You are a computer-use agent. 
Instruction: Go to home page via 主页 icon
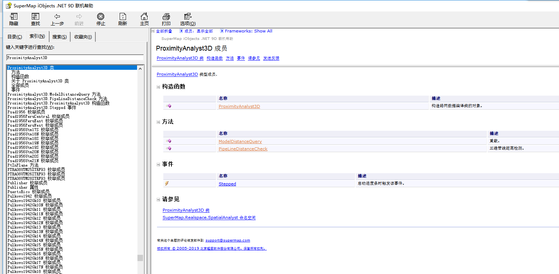coord(144,17)
